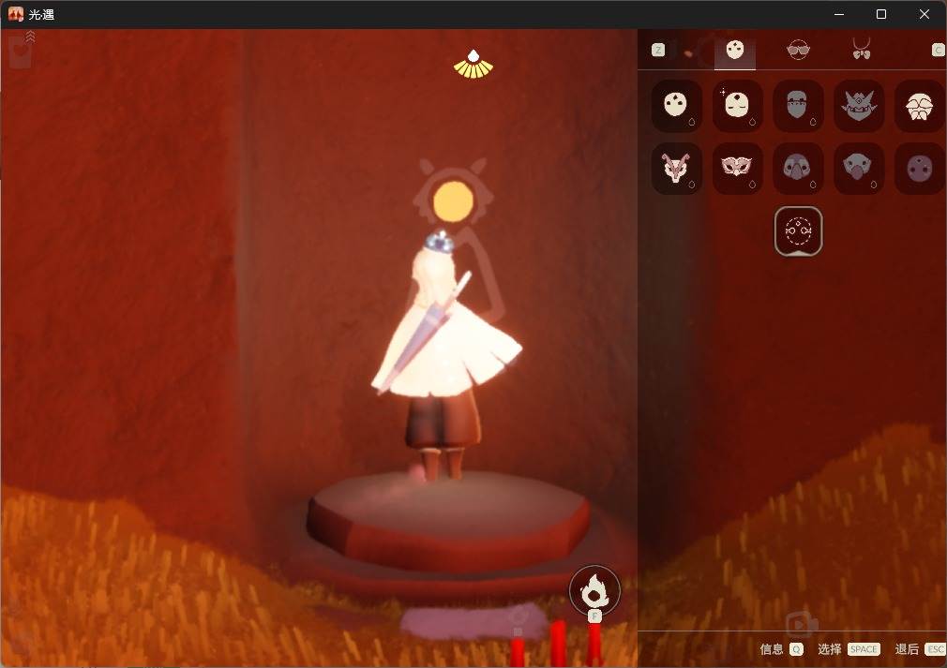The width and height of the screenshot is (947, 668).
Task: Choose the white mustached elder mask
Action: pos(920,106)
